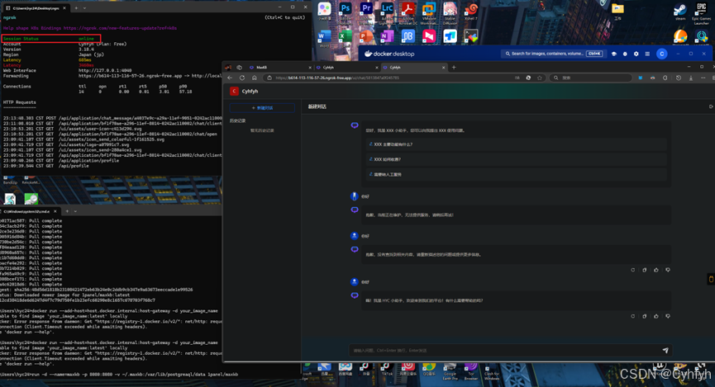Screen dimensions: 715x387
Task: Click the Cyhfyh red logo in header
Action: coord(234,91)
